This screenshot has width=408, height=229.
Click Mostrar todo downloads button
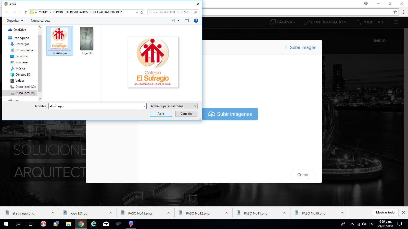tap(385, 212)
